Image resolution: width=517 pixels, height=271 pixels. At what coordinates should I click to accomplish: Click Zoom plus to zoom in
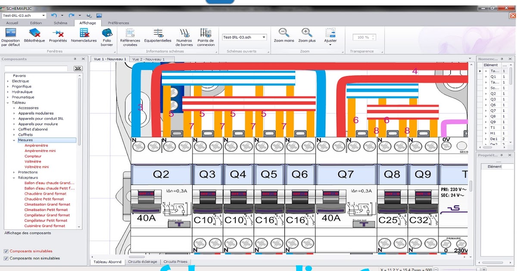(x=307, y=37)
